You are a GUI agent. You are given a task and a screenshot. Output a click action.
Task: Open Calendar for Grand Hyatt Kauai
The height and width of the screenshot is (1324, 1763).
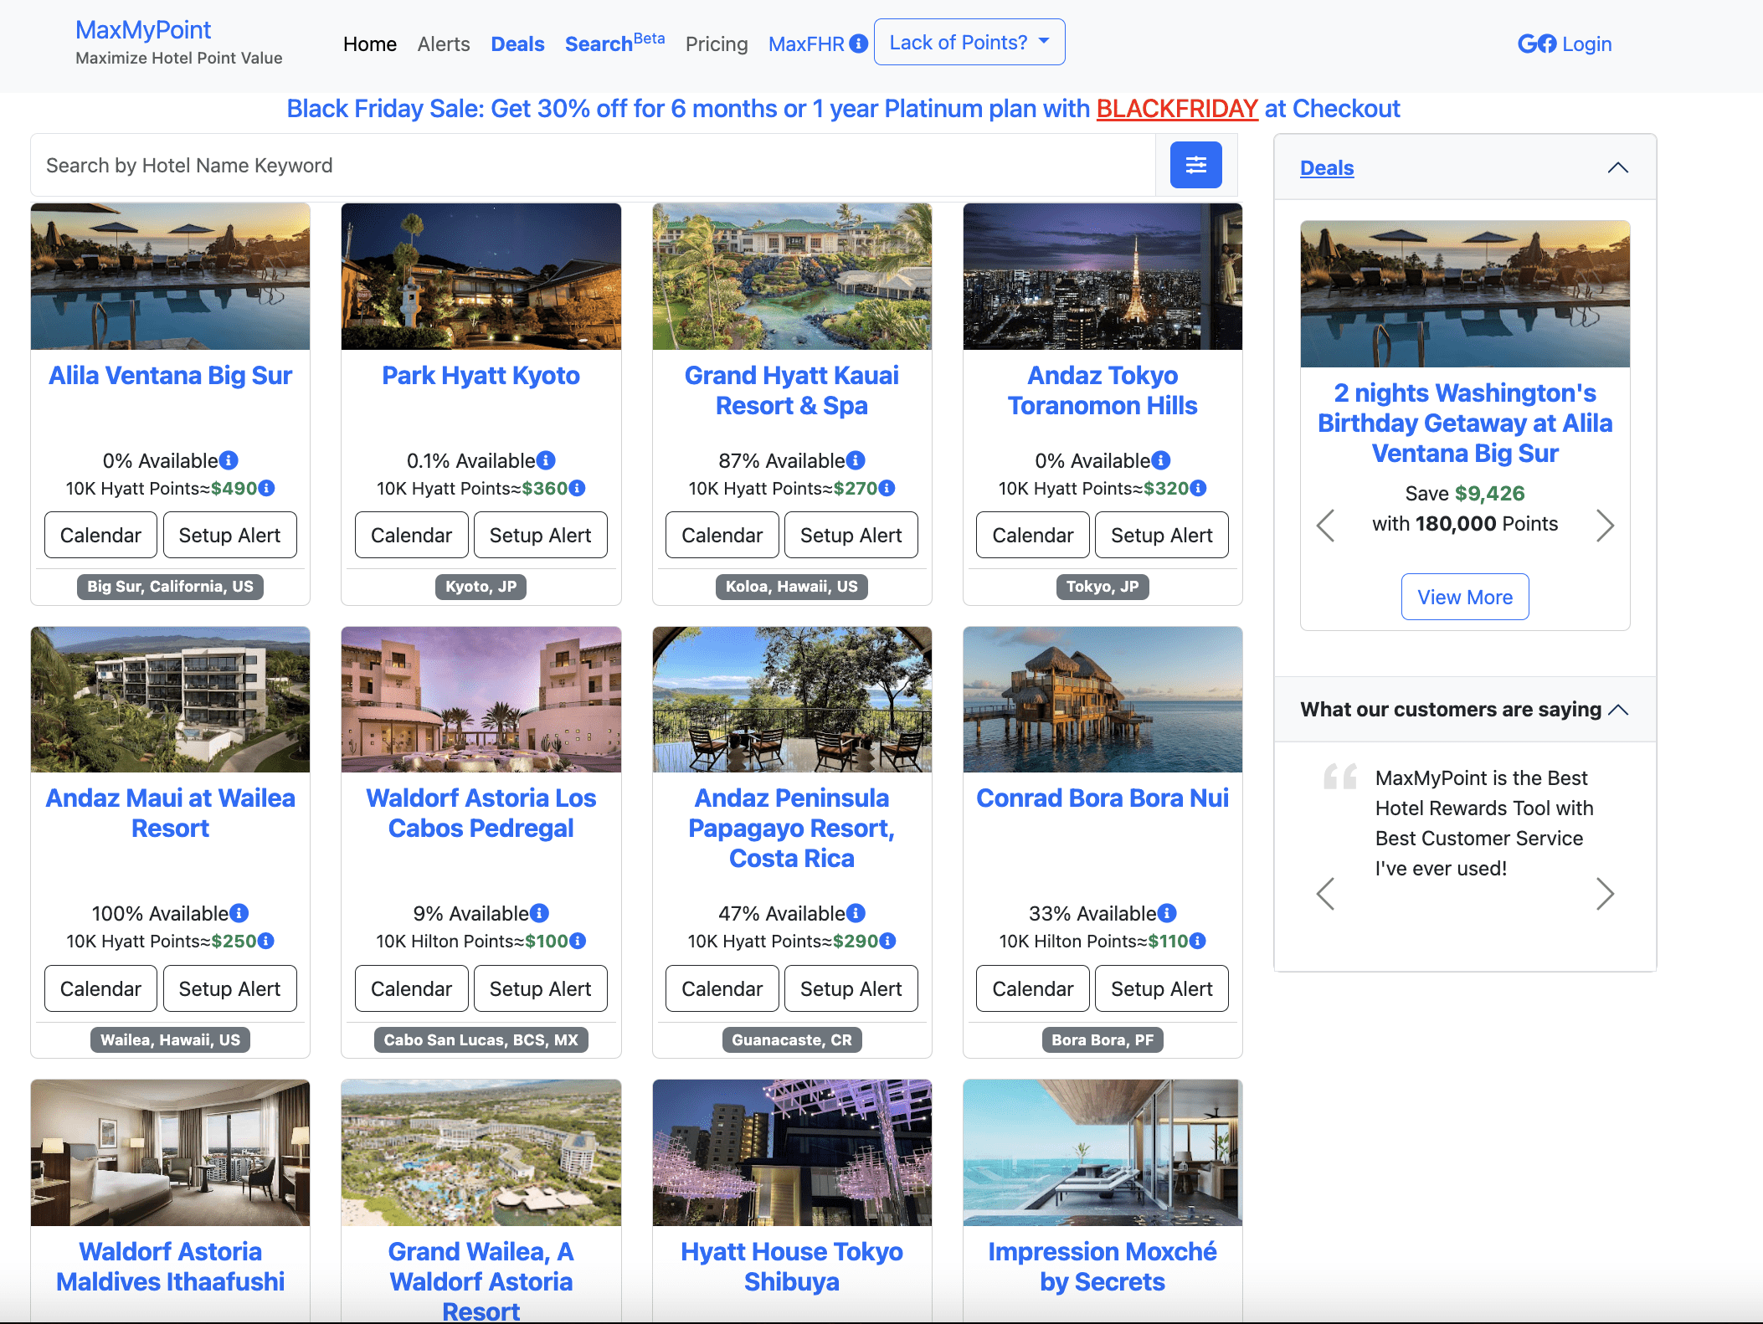(722, 535)
